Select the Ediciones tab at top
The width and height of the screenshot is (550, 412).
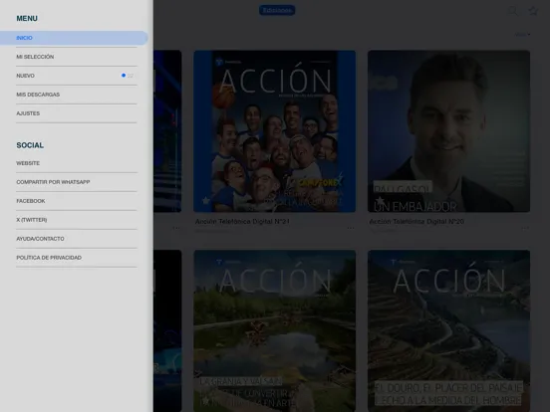(x=277, y=10)
